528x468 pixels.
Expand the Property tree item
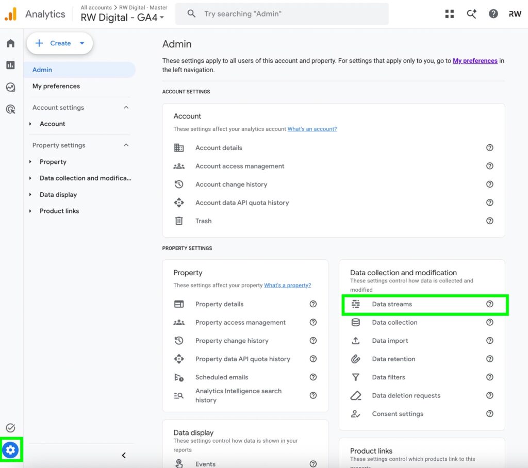(x=30, y=162)
